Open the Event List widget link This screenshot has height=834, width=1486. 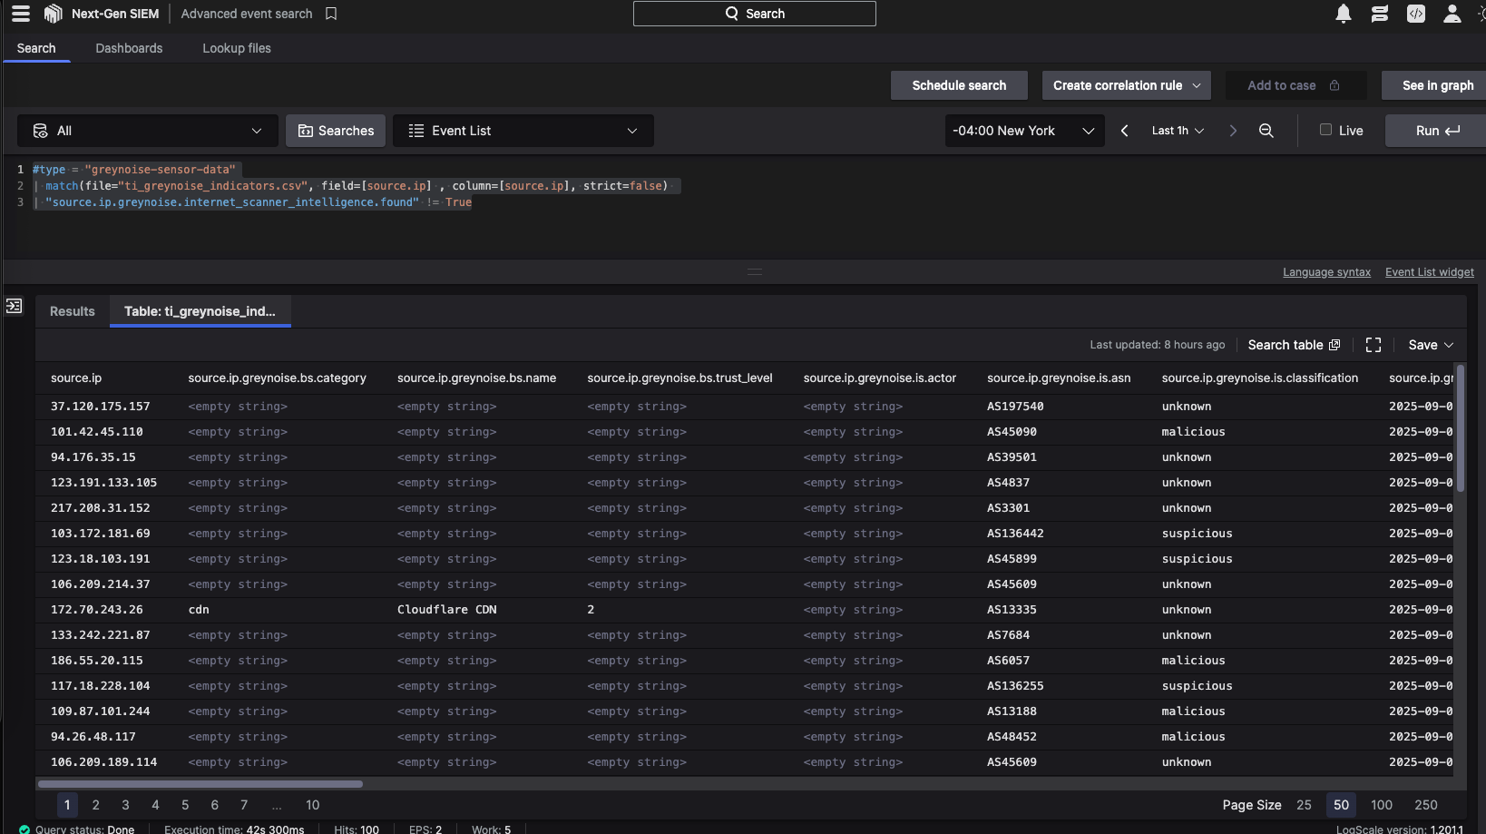point(1429,272)
